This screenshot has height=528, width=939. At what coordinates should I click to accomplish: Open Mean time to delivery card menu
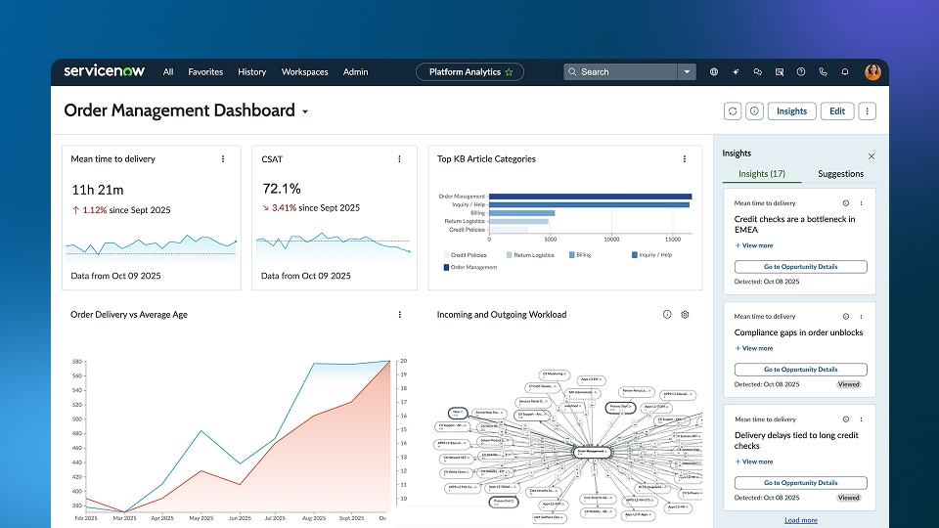click(x=223, y=159)
